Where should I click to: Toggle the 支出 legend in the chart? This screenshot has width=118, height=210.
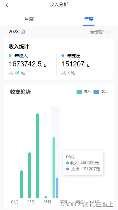point(100,92)
